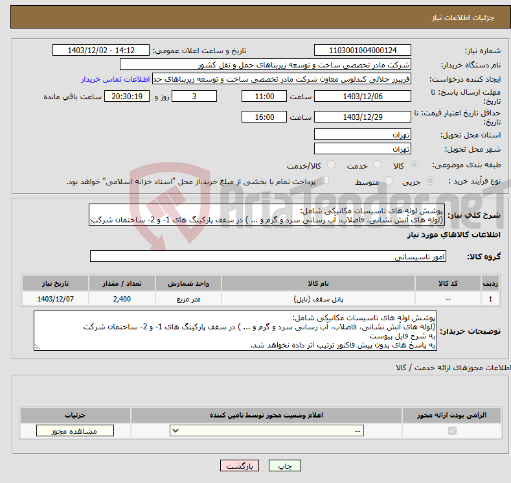
Task: Select the جزیی purchase type radio
Action: tap(430, 181)
